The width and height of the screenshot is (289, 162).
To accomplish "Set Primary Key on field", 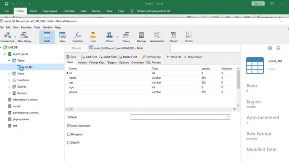I will [x=151, y=57].
